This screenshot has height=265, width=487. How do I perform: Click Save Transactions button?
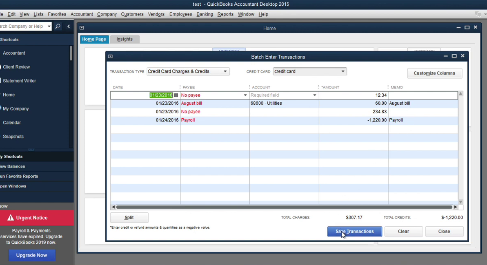pyautogui.click(x=354, y=232)
